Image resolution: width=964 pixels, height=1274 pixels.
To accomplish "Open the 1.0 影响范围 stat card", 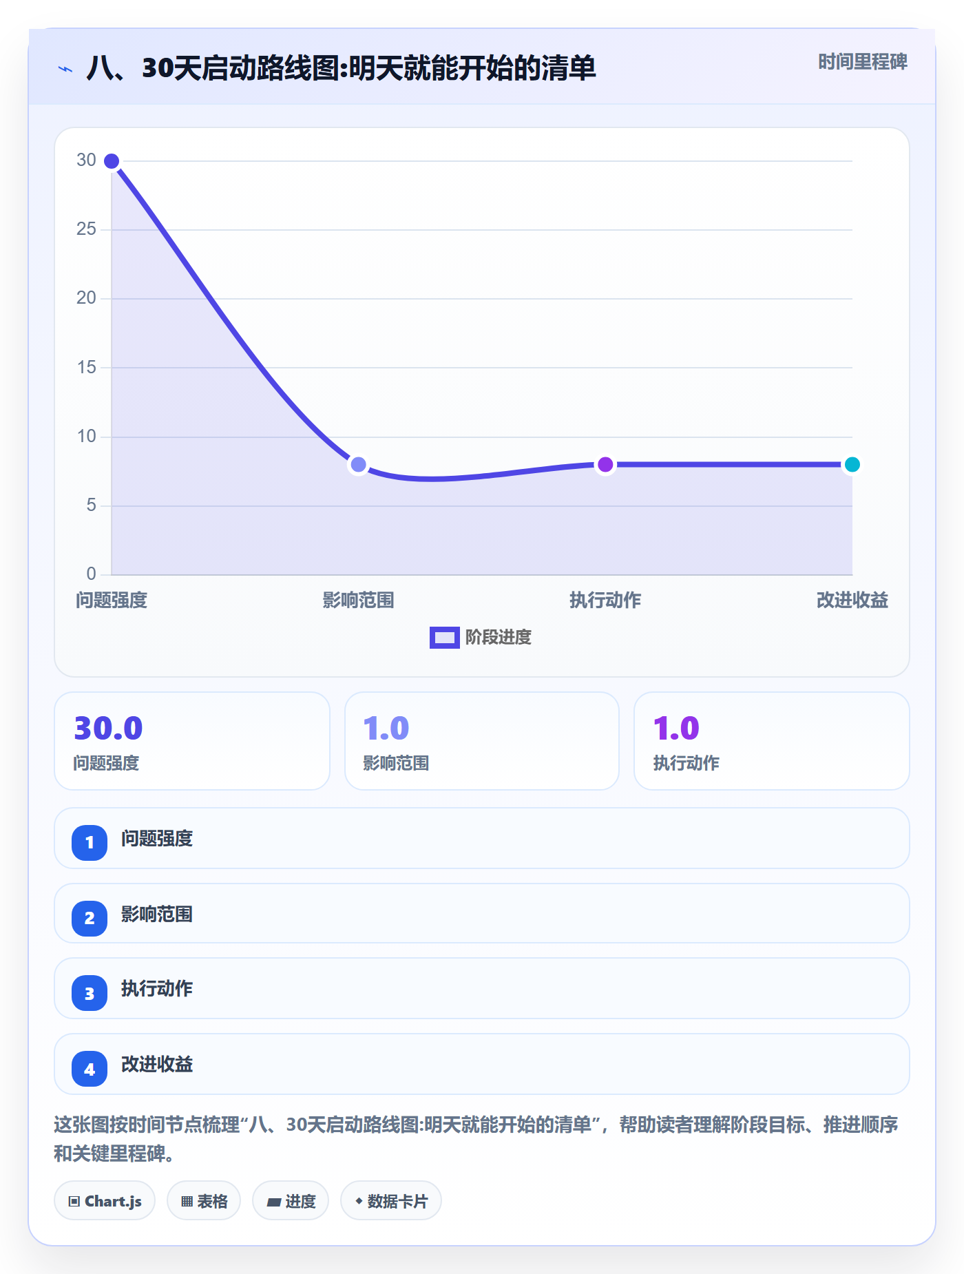I will coord(482,741).
